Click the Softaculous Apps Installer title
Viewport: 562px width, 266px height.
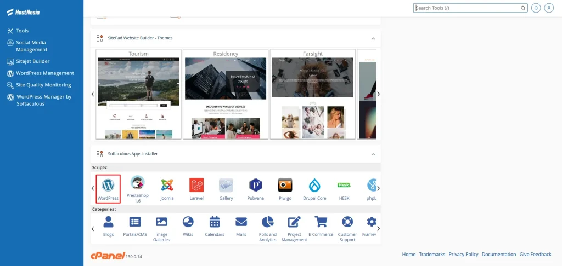pos(133,154)
